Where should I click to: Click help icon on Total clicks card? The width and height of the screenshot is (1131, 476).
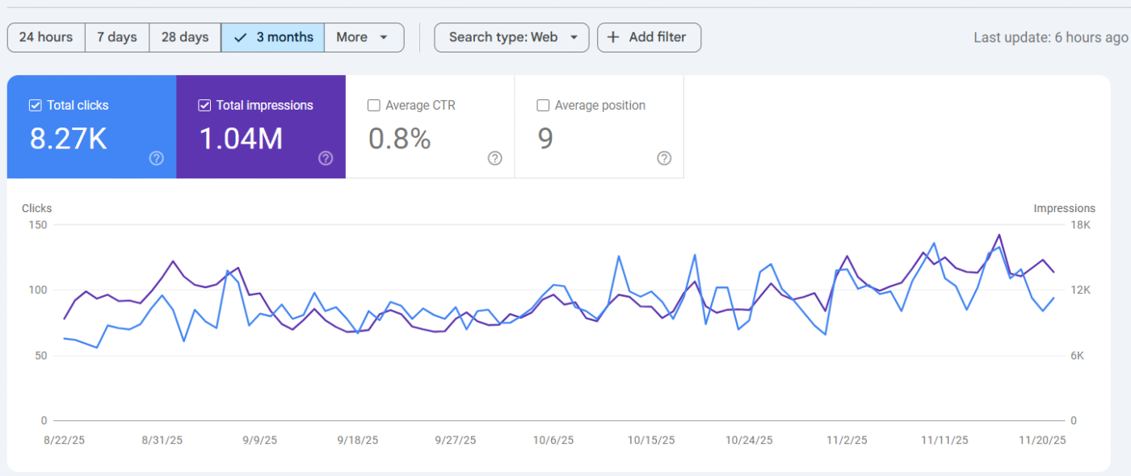pyautogui.click(x=157, y=158)
